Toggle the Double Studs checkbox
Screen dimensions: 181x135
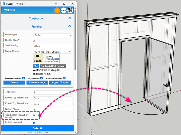(34, 40)
